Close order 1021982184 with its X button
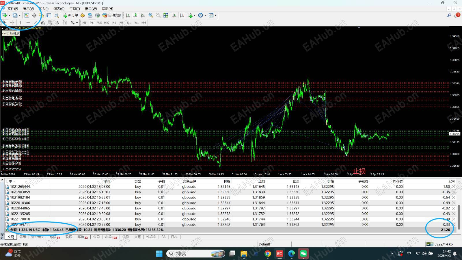This screenshot has width=462, height=260. 454,198
